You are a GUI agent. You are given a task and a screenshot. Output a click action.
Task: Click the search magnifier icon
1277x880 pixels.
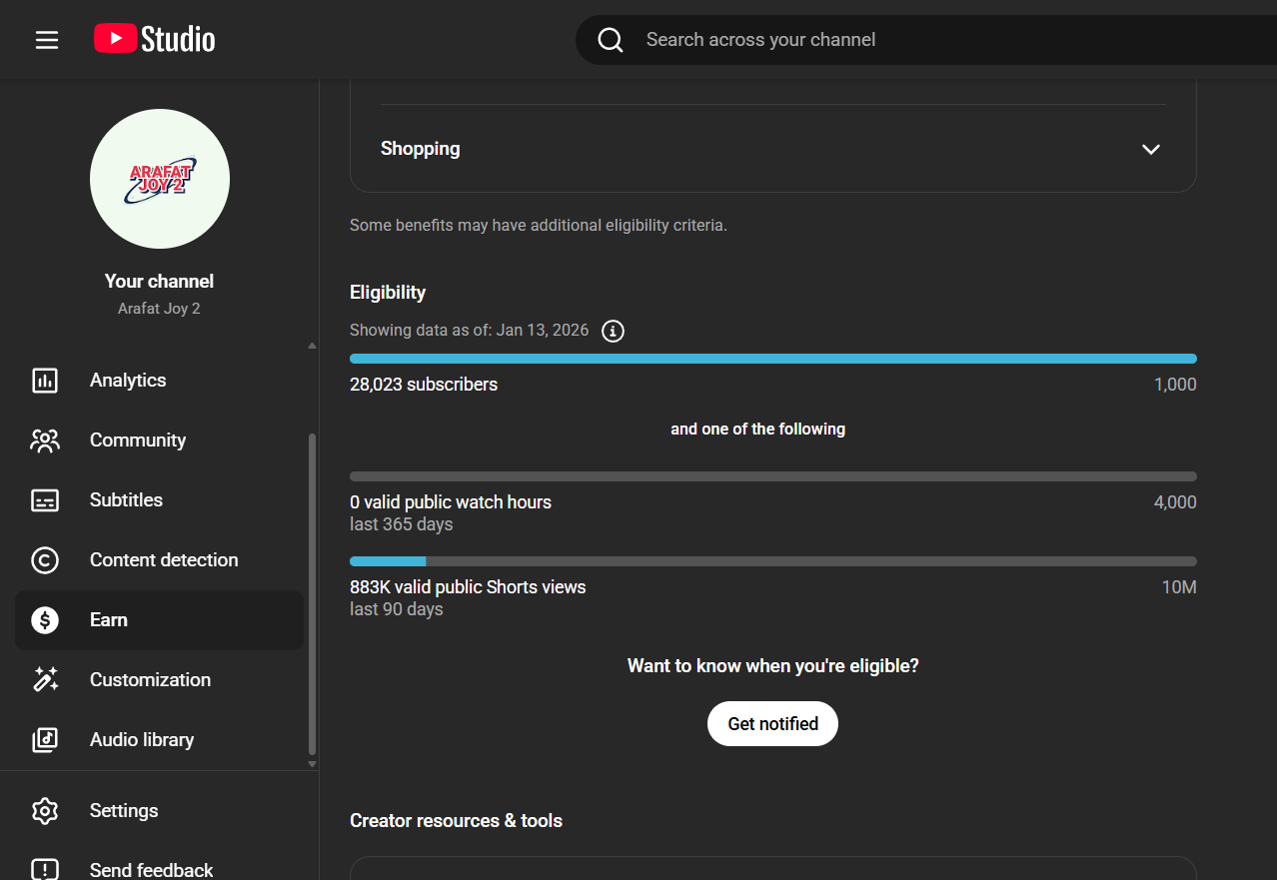(x=611, y=40)
